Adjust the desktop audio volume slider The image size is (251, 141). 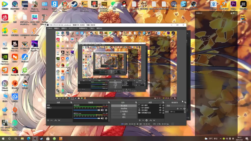pos(87,110)
